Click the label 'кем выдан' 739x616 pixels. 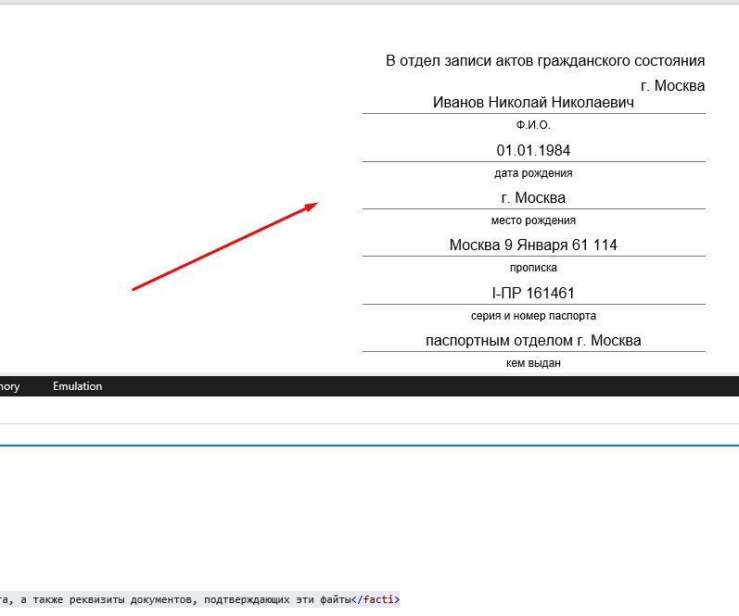click(x=533, y=363)
